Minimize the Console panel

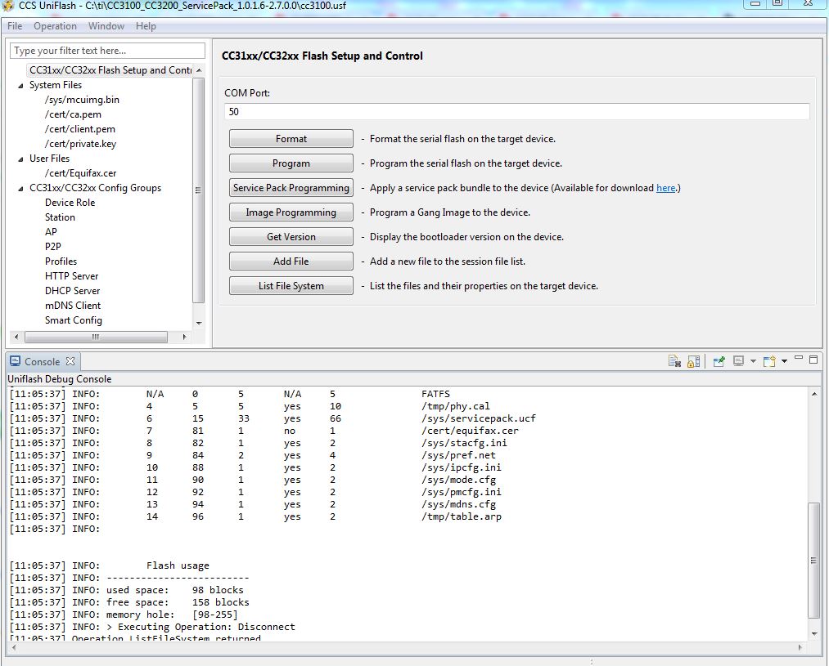click(799, 359)
